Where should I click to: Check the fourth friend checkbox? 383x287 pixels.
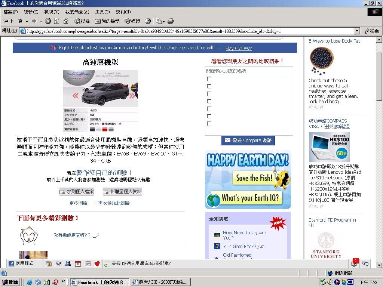(x=209, y=101)
